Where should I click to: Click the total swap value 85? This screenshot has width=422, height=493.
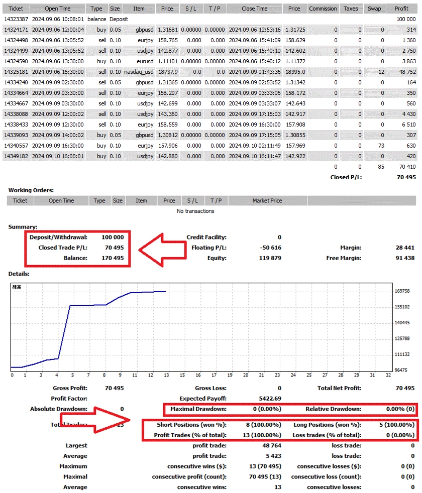(x=381, y=167)
